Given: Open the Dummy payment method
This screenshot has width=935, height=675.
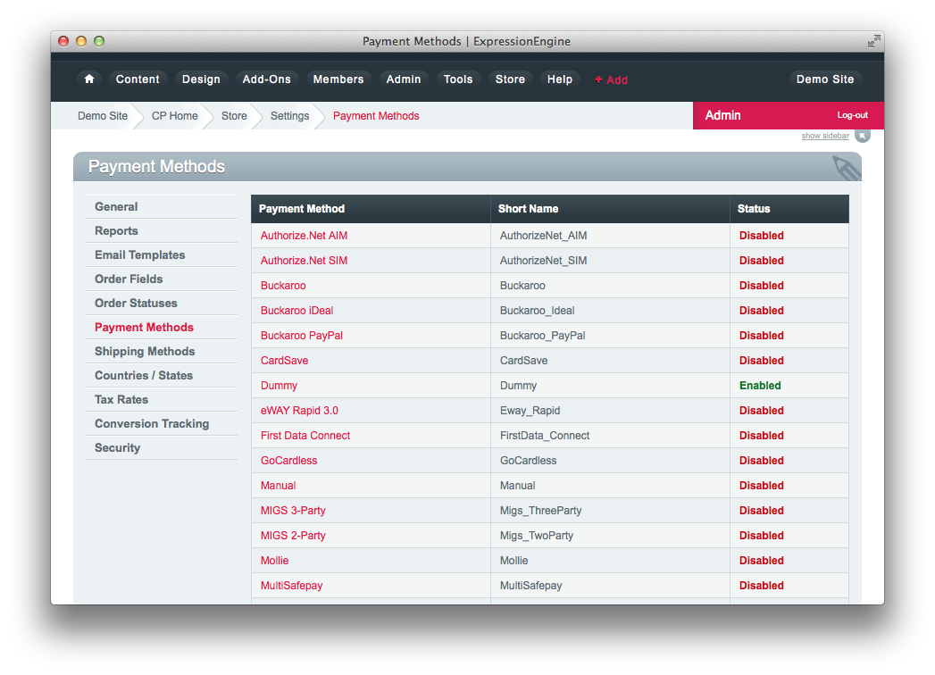Looking at the screenshot, I should click(x=279, y=386).
